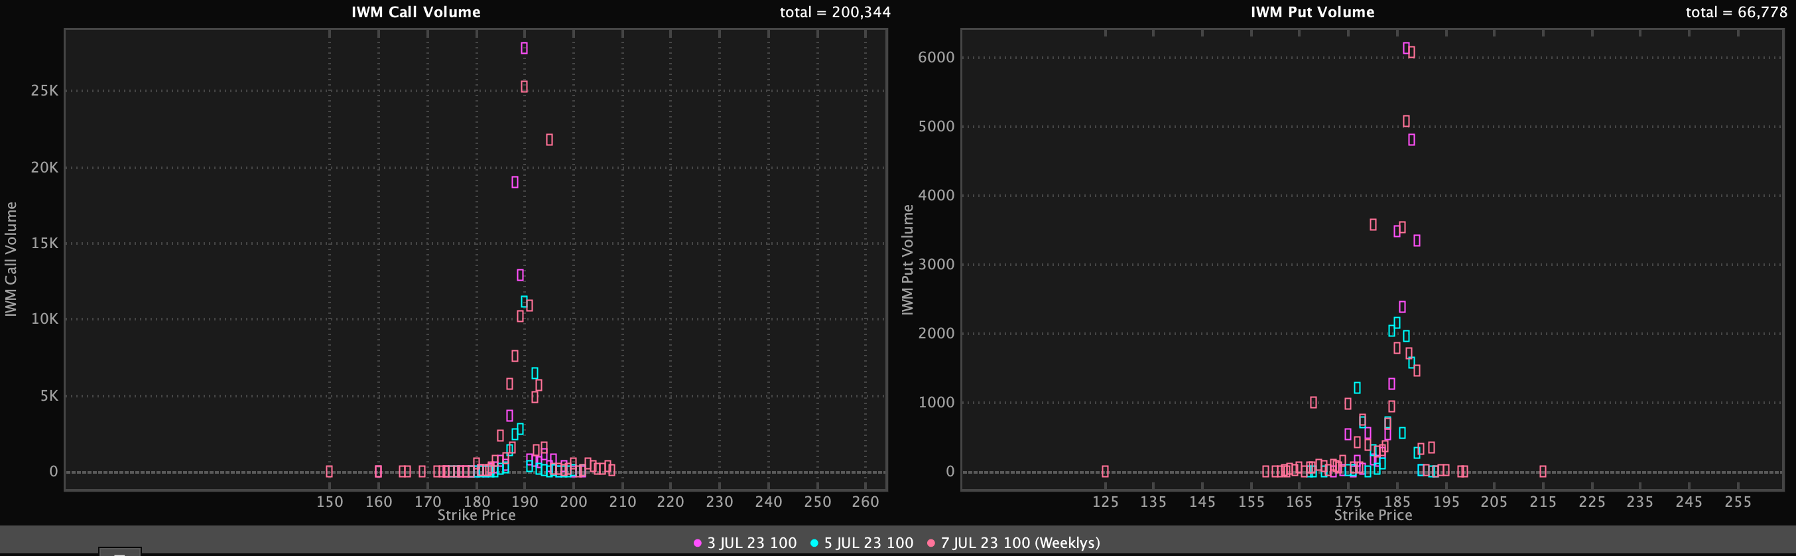Screen dimensions: 1796x556
Task: Click the '6000' tick on the put chart
Action: [936, 57]
